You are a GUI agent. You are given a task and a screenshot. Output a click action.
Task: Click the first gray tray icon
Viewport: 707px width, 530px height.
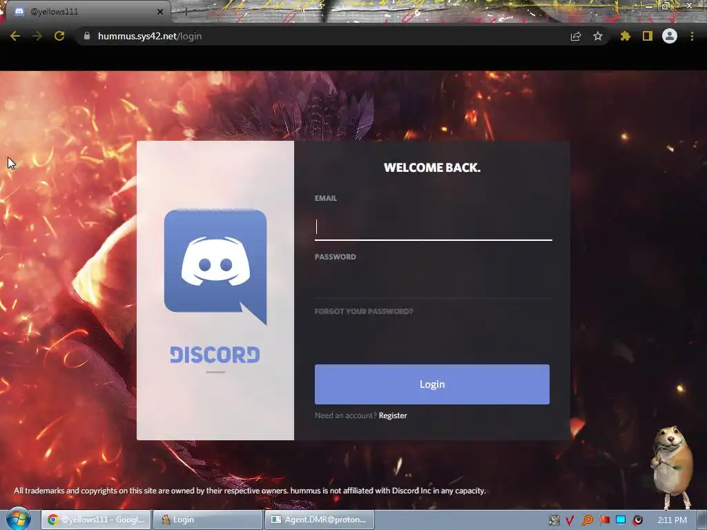pyautogui.click(x=554, y=520)
